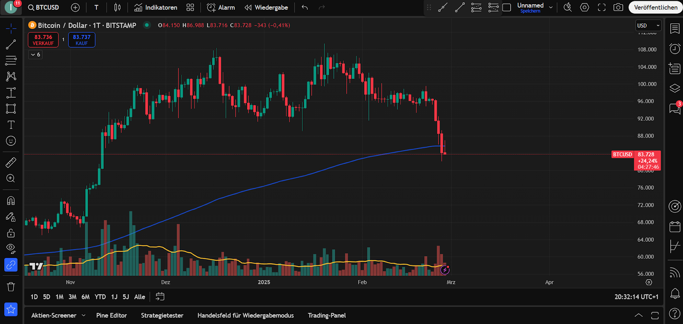Click the Veröffentlichen button
The image size is (683, 324).
655,7
